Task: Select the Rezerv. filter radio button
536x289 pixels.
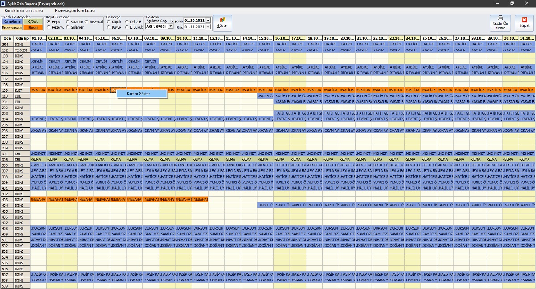Action: coord(55,27)
